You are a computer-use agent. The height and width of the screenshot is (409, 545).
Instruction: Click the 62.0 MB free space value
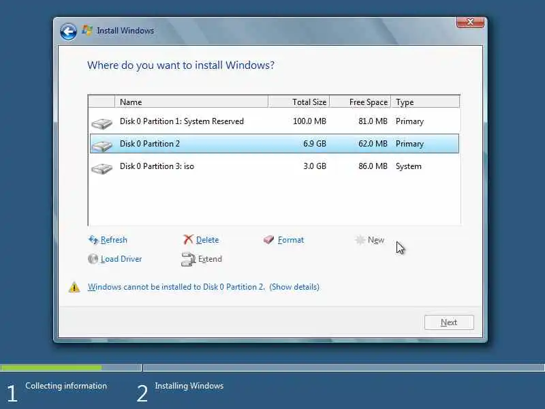373,144
